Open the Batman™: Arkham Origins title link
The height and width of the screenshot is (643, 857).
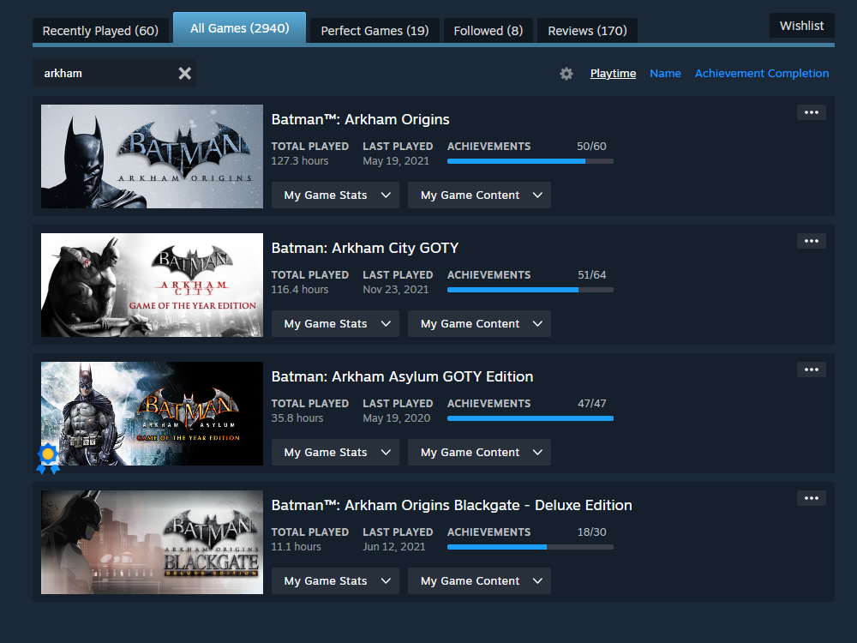pos(360,119)
